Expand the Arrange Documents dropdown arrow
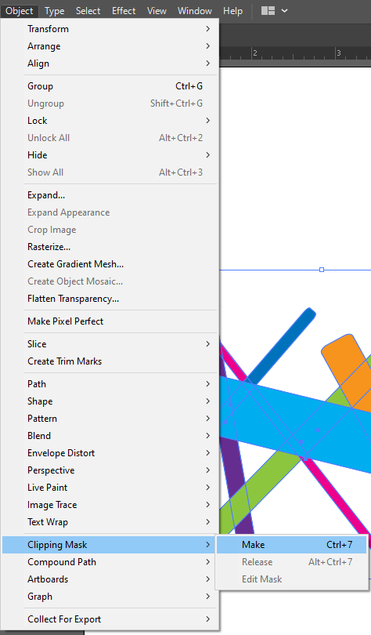Viewport: 371px width, 635px height. (x=285, y=11)
